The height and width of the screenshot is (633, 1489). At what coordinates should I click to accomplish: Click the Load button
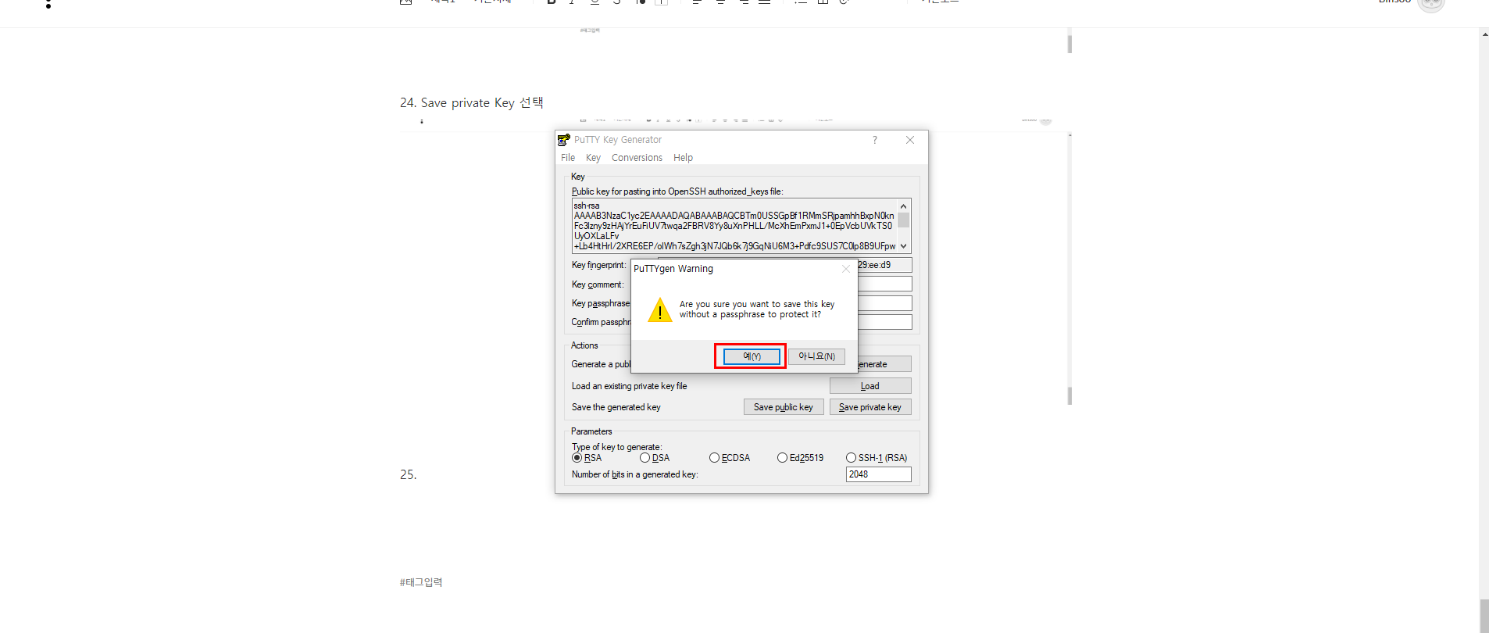tap(870, 386)
